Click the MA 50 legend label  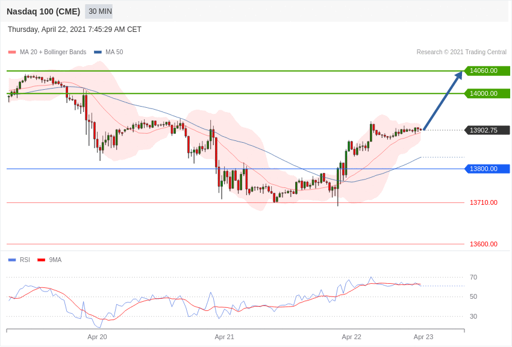(114, 52)
